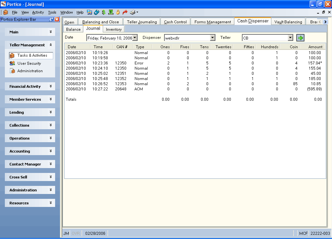Click the red curved arrow toolbar icon
Viewport: 332px width, 239px height.
point(125,12)
